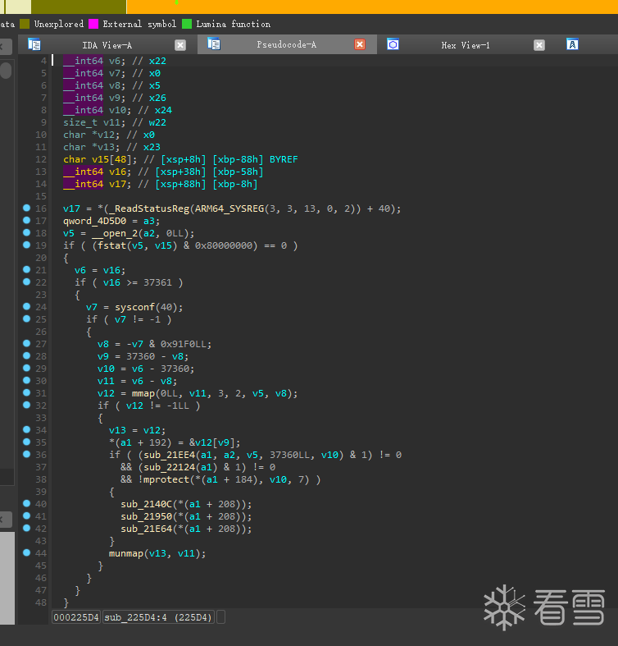This screenshot has width=618, height=646.
Task: Click the orange navigation band region
Action: pos(372,7)
